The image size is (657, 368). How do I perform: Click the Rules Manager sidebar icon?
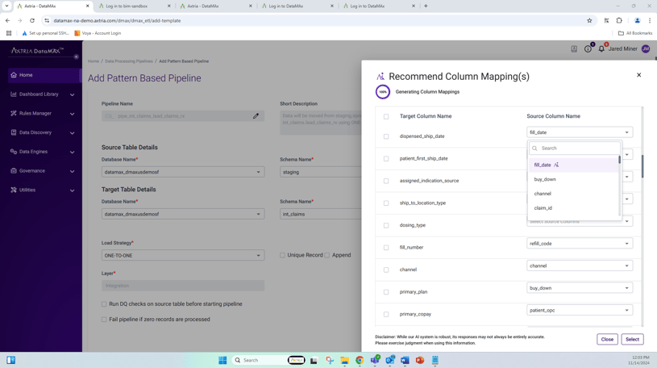(x=14, y=113)
